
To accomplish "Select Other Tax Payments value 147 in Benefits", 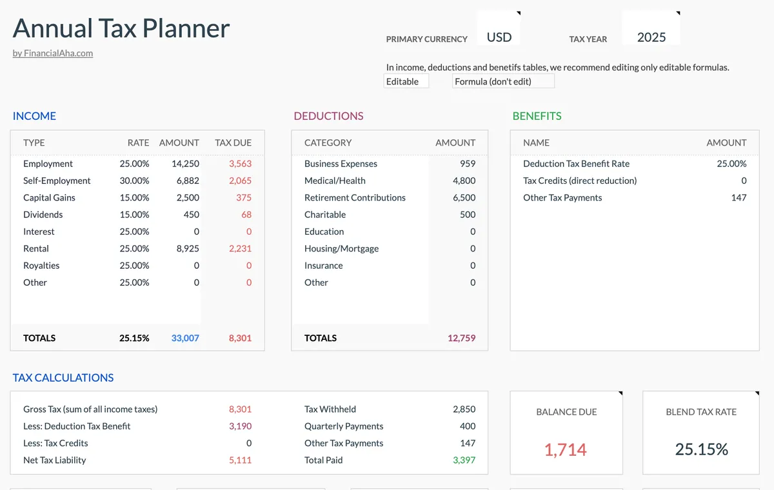I will coord(740,197).
